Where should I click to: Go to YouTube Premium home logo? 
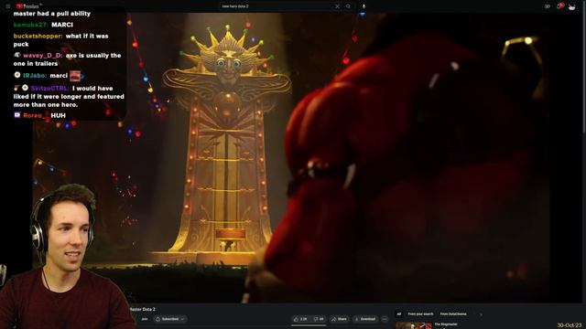pyautogui.click(x=29, y=6)
